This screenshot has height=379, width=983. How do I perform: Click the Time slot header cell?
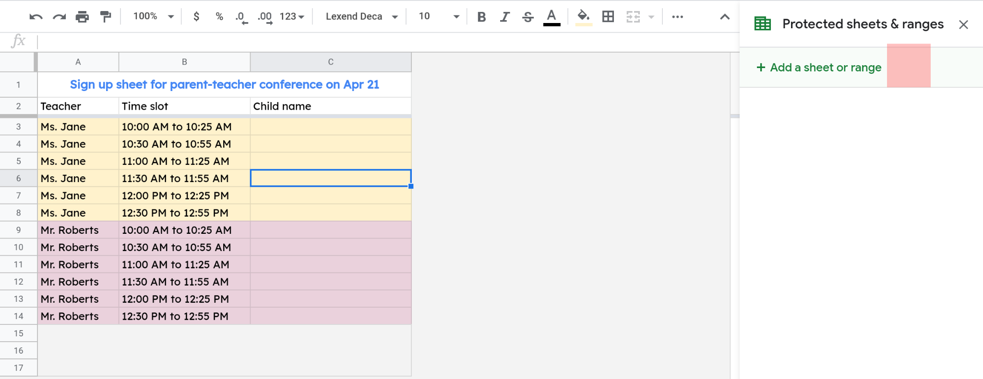point(184,106)
